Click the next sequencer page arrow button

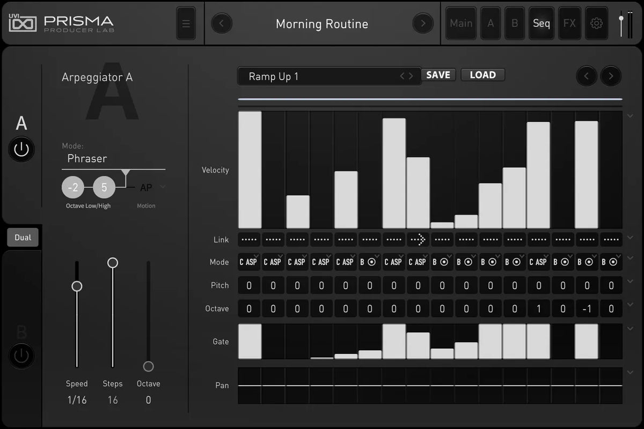611,76
